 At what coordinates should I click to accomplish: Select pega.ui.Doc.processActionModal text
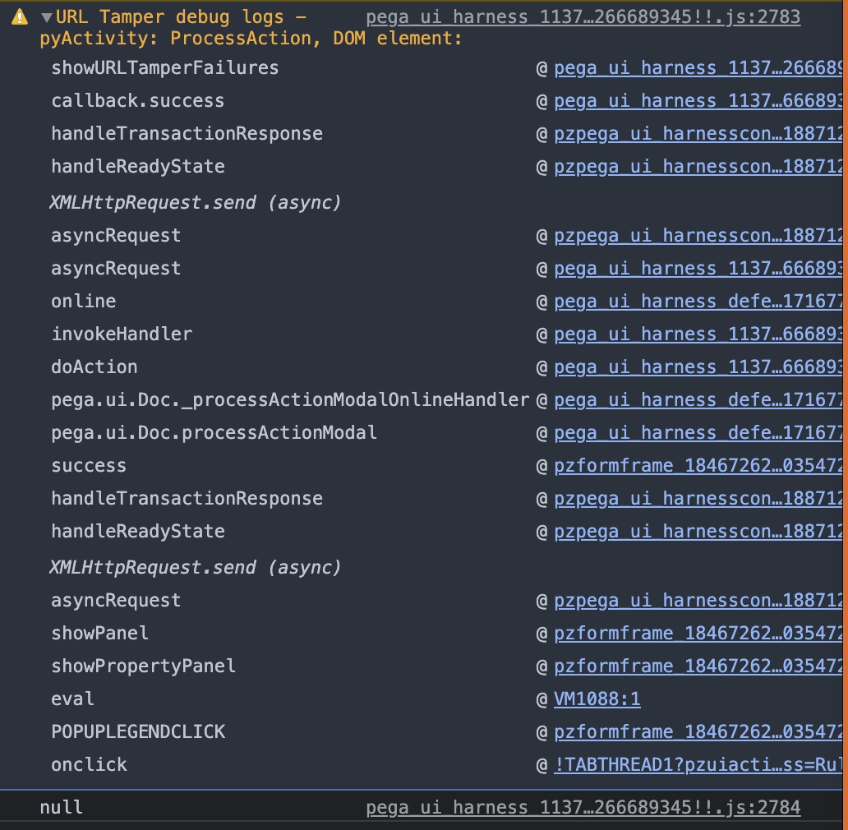point(214,433)
